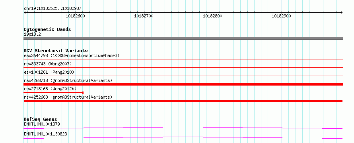Viewport: 354px width, 143px height.
Task: Select variant label esv2718168 (Wong2012b)
Action: tap(50, 89)
